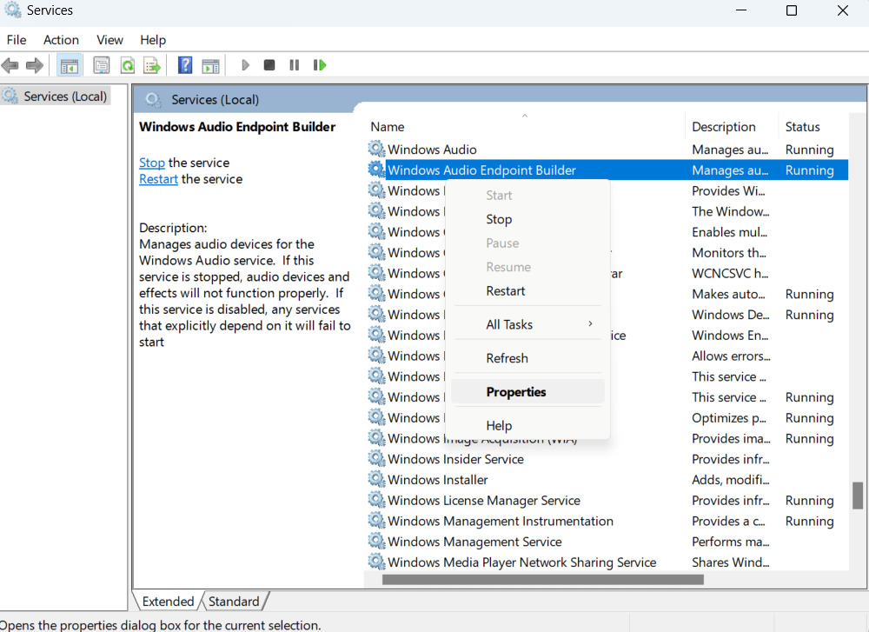The height and width of the screenshot is (632, 869).
Task: Click gear icon beside Windows Audio row
Action: [x=376, y=150]
